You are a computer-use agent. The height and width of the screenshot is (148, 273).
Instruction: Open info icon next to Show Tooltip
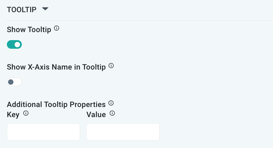[x=56, y=29]
